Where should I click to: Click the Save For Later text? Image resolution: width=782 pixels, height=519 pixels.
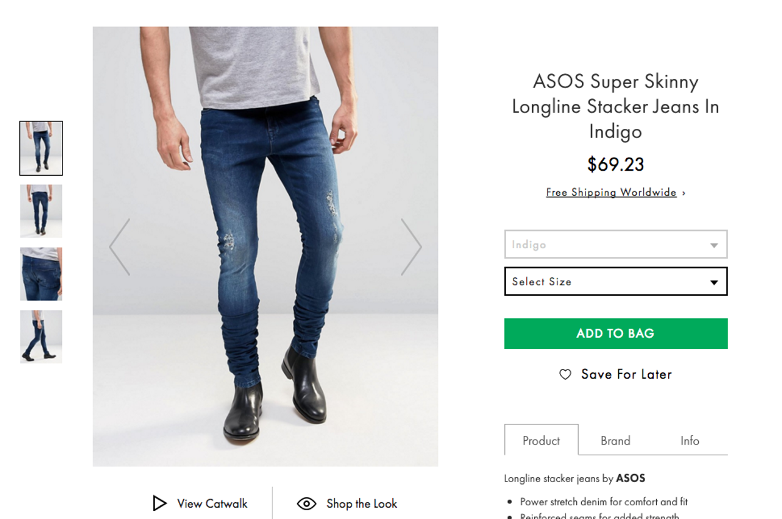(626, 375)
